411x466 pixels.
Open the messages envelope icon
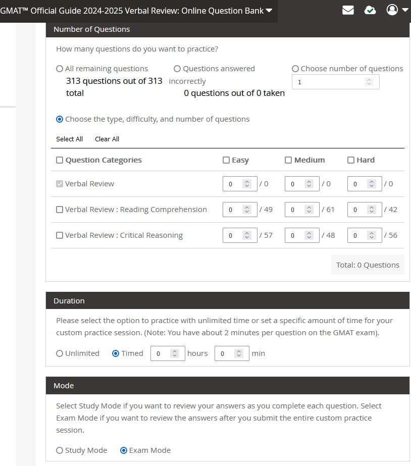click(348, 10)
